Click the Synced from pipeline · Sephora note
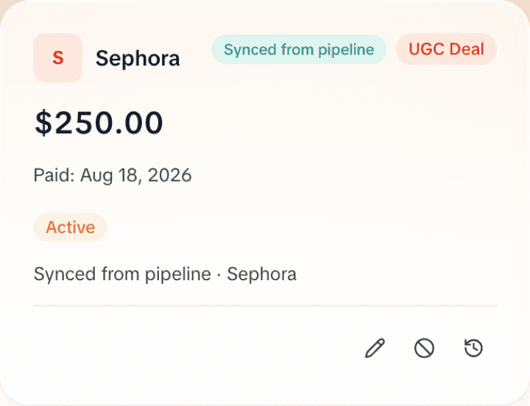This screenshot has width=530, height=406. click(165, 274)
